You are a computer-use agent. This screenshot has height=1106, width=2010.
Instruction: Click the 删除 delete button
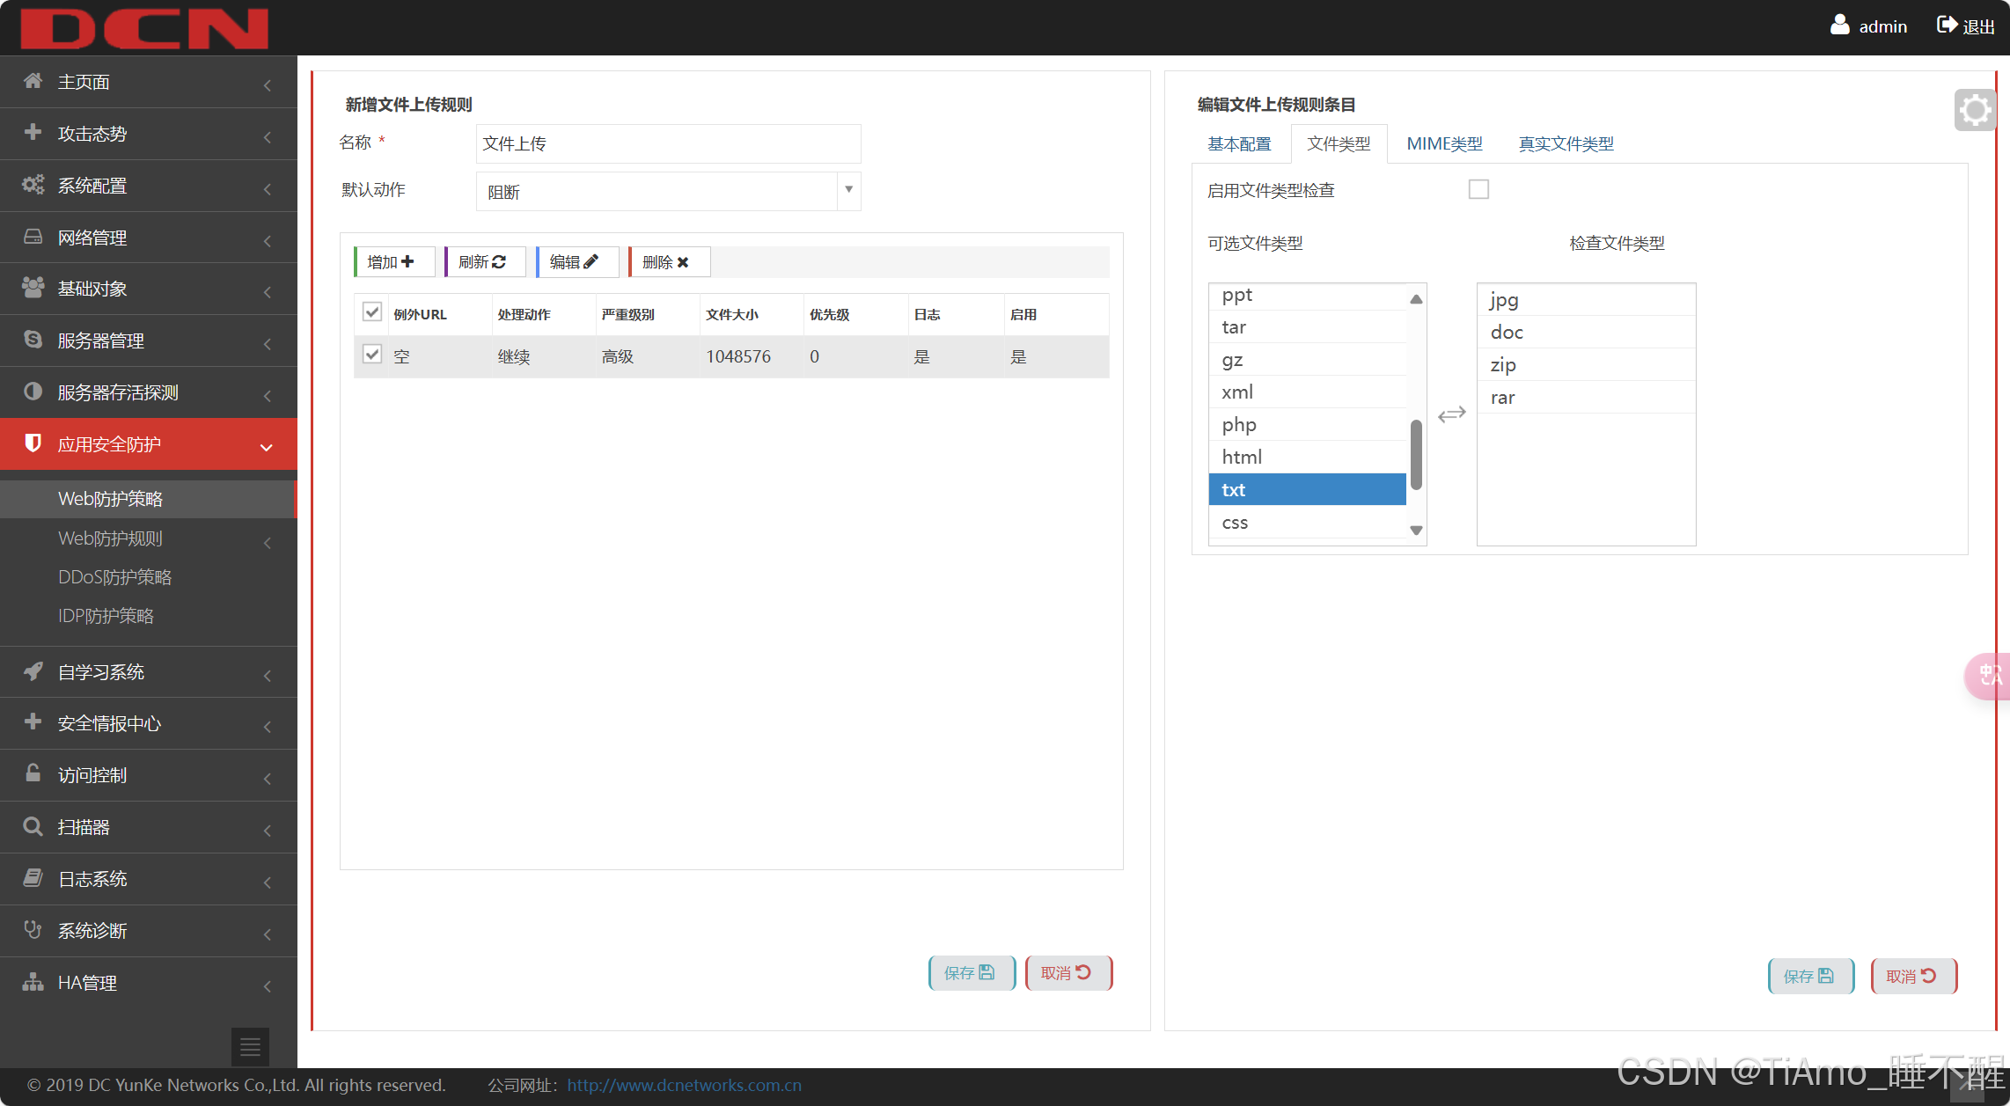tap(668, 262)
